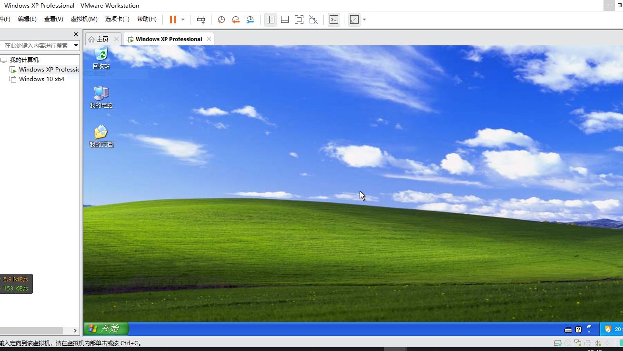Click the Send Ctrl+Alt+Del toolbar icon
The height and width of the screenshot is (351, 623).
tap(201, 20)
